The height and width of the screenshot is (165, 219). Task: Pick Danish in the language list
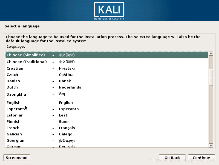107,81
